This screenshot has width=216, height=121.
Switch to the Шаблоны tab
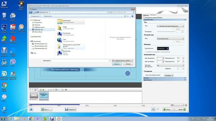tap(146, 15)
